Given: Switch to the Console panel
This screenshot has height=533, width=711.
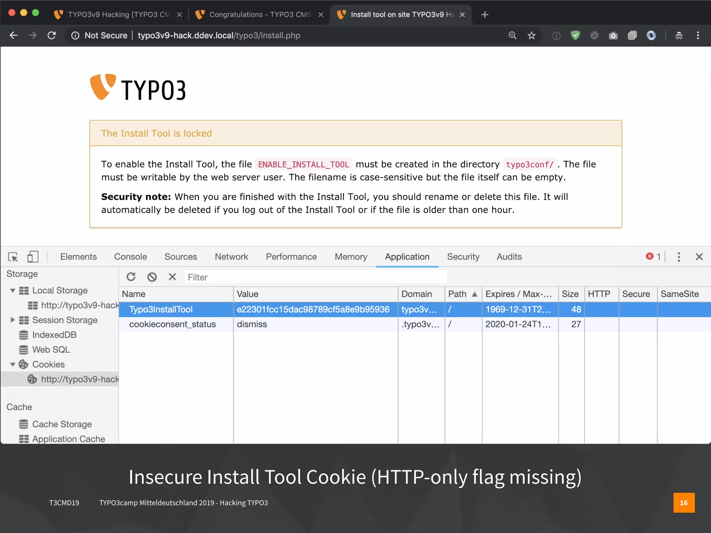Looking at the screenshot, I should pos(131,257).
